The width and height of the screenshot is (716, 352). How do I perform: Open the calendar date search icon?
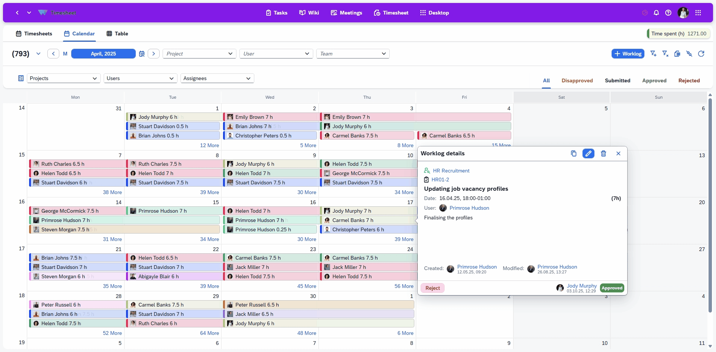pos(142,54)
